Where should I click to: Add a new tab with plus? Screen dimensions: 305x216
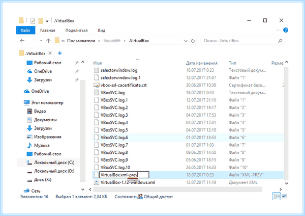pos(60,53)
